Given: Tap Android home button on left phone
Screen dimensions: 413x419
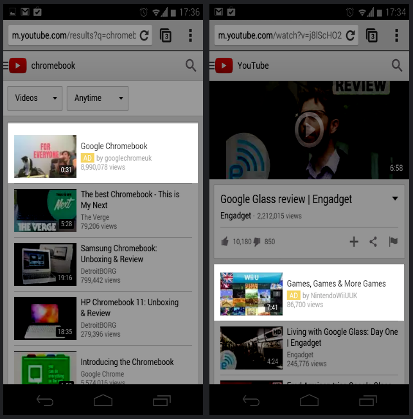Looking at the screenshot, I should coord(103,400).
